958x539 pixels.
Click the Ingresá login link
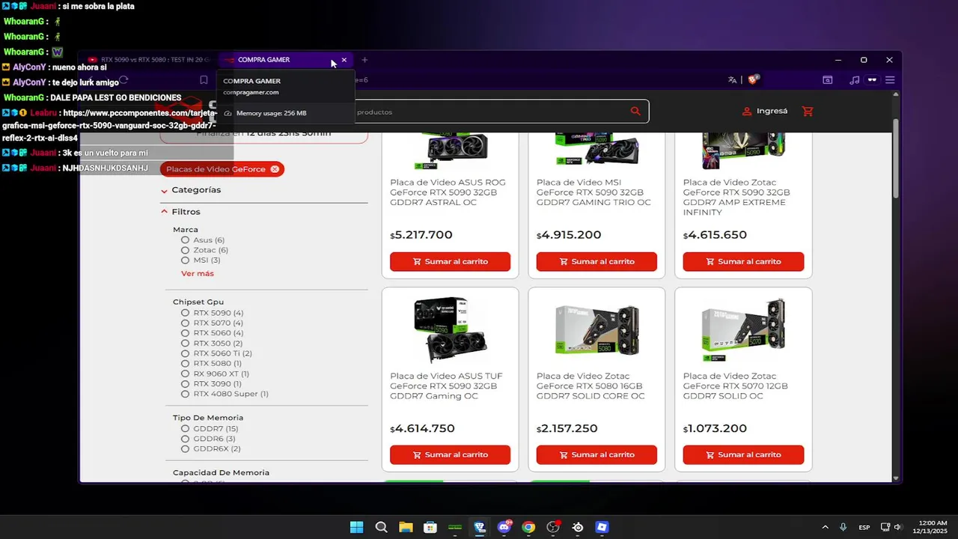tap(772, 111)
